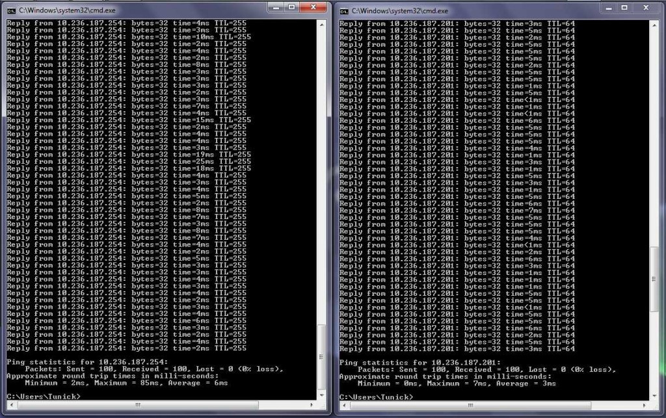Image resolution: width=666 pixels, height=418 pixels.
Task: Click the 'Average = 3ms' summary line
Action: [x=457, y=383]
